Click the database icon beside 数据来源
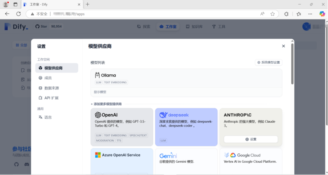 40,88
